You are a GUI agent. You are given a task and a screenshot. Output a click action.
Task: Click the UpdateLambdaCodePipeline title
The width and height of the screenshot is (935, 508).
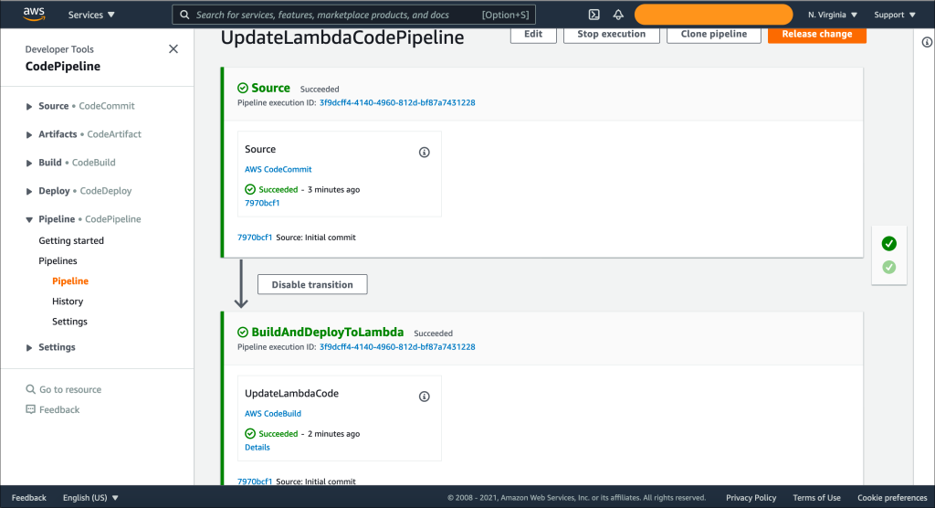(342, 37)
